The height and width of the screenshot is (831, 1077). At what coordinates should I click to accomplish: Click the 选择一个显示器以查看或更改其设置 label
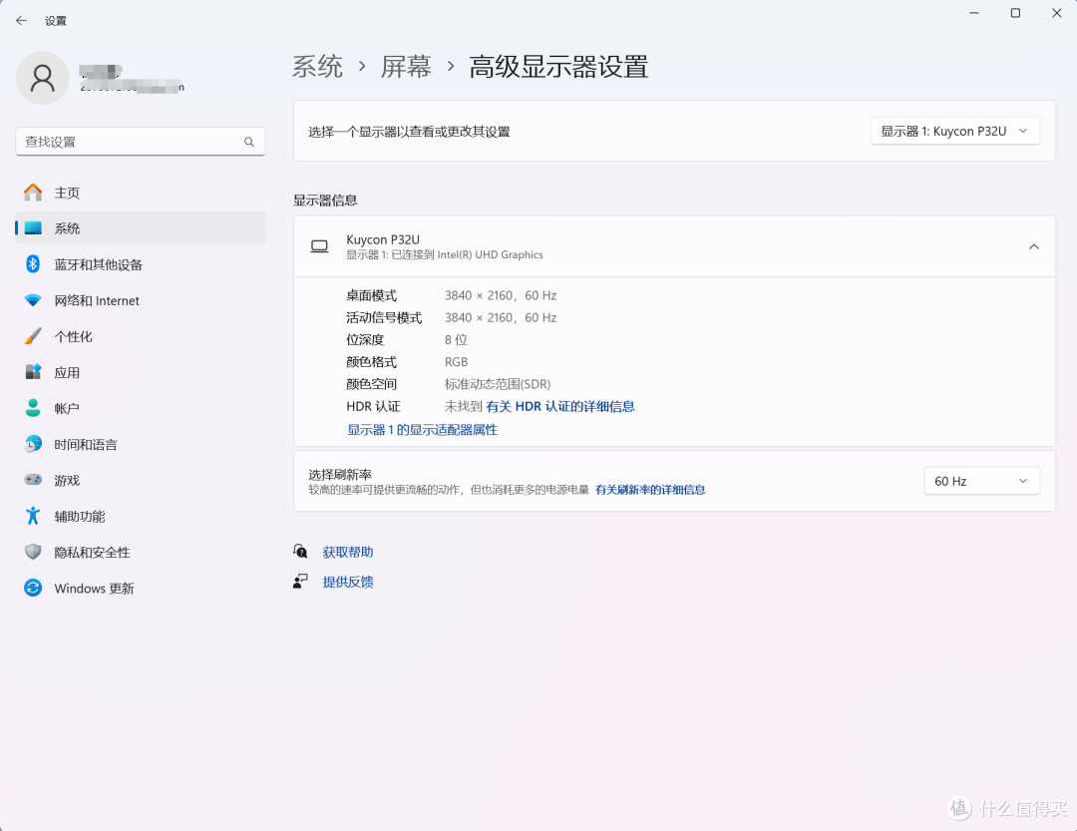pyautogui.click(x=409, y=132)
